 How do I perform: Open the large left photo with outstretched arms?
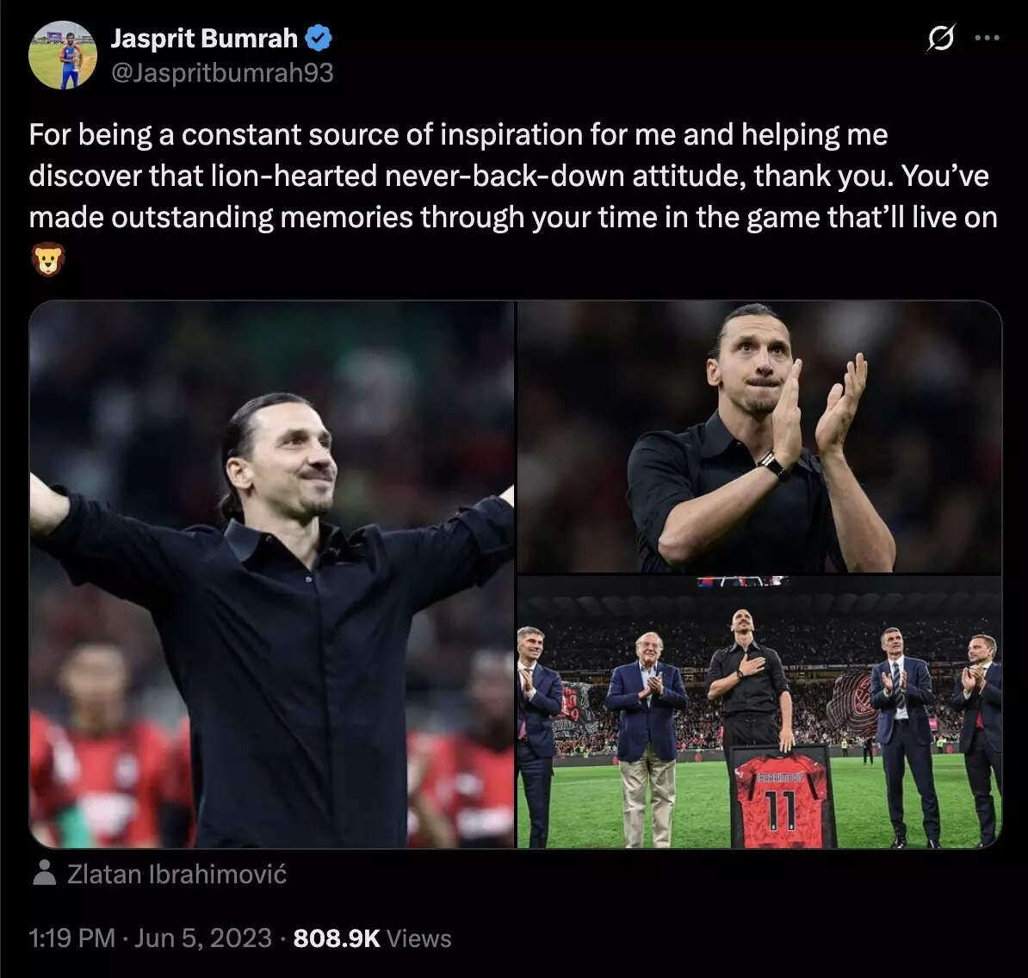(271, 574)
